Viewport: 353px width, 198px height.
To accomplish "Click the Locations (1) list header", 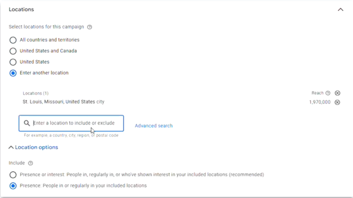I will point(36,93).
